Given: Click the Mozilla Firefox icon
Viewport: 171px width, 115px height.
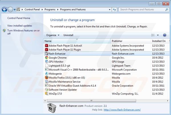Looking at the screenshot, I should [x=46, y=78].
